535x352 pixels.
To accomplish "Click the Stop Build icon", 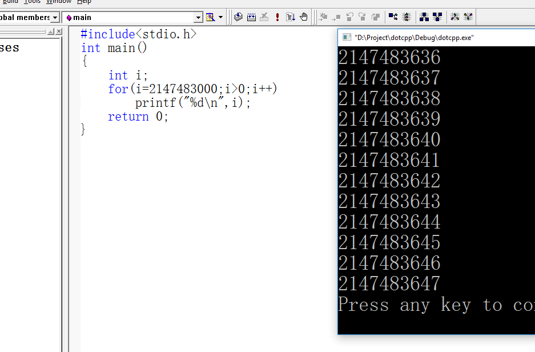I will pos(264,17).
